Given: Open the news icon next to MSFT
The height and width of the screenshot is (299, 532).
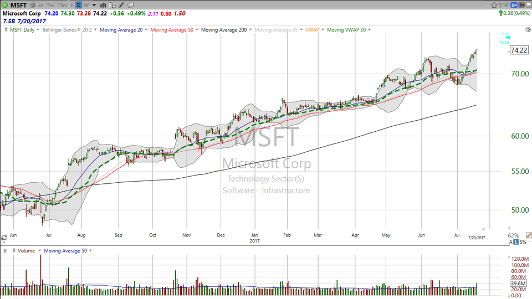Looking at the screenshot, I should pos(33,5).
